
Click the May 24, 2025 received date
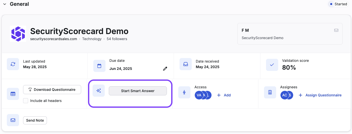point(207,67)
